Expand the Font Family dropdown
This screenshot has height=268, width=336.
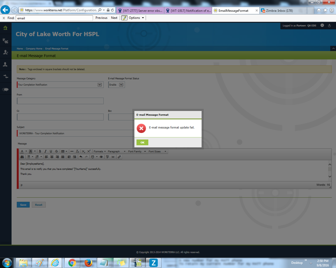137,152
